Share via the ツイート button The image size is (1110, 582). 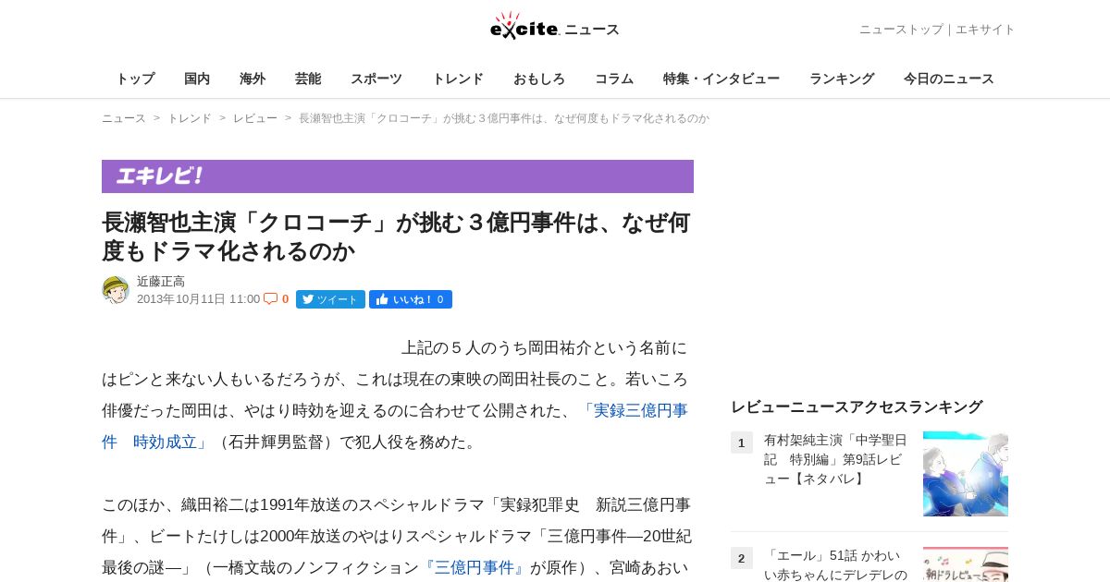coord(330,299)
